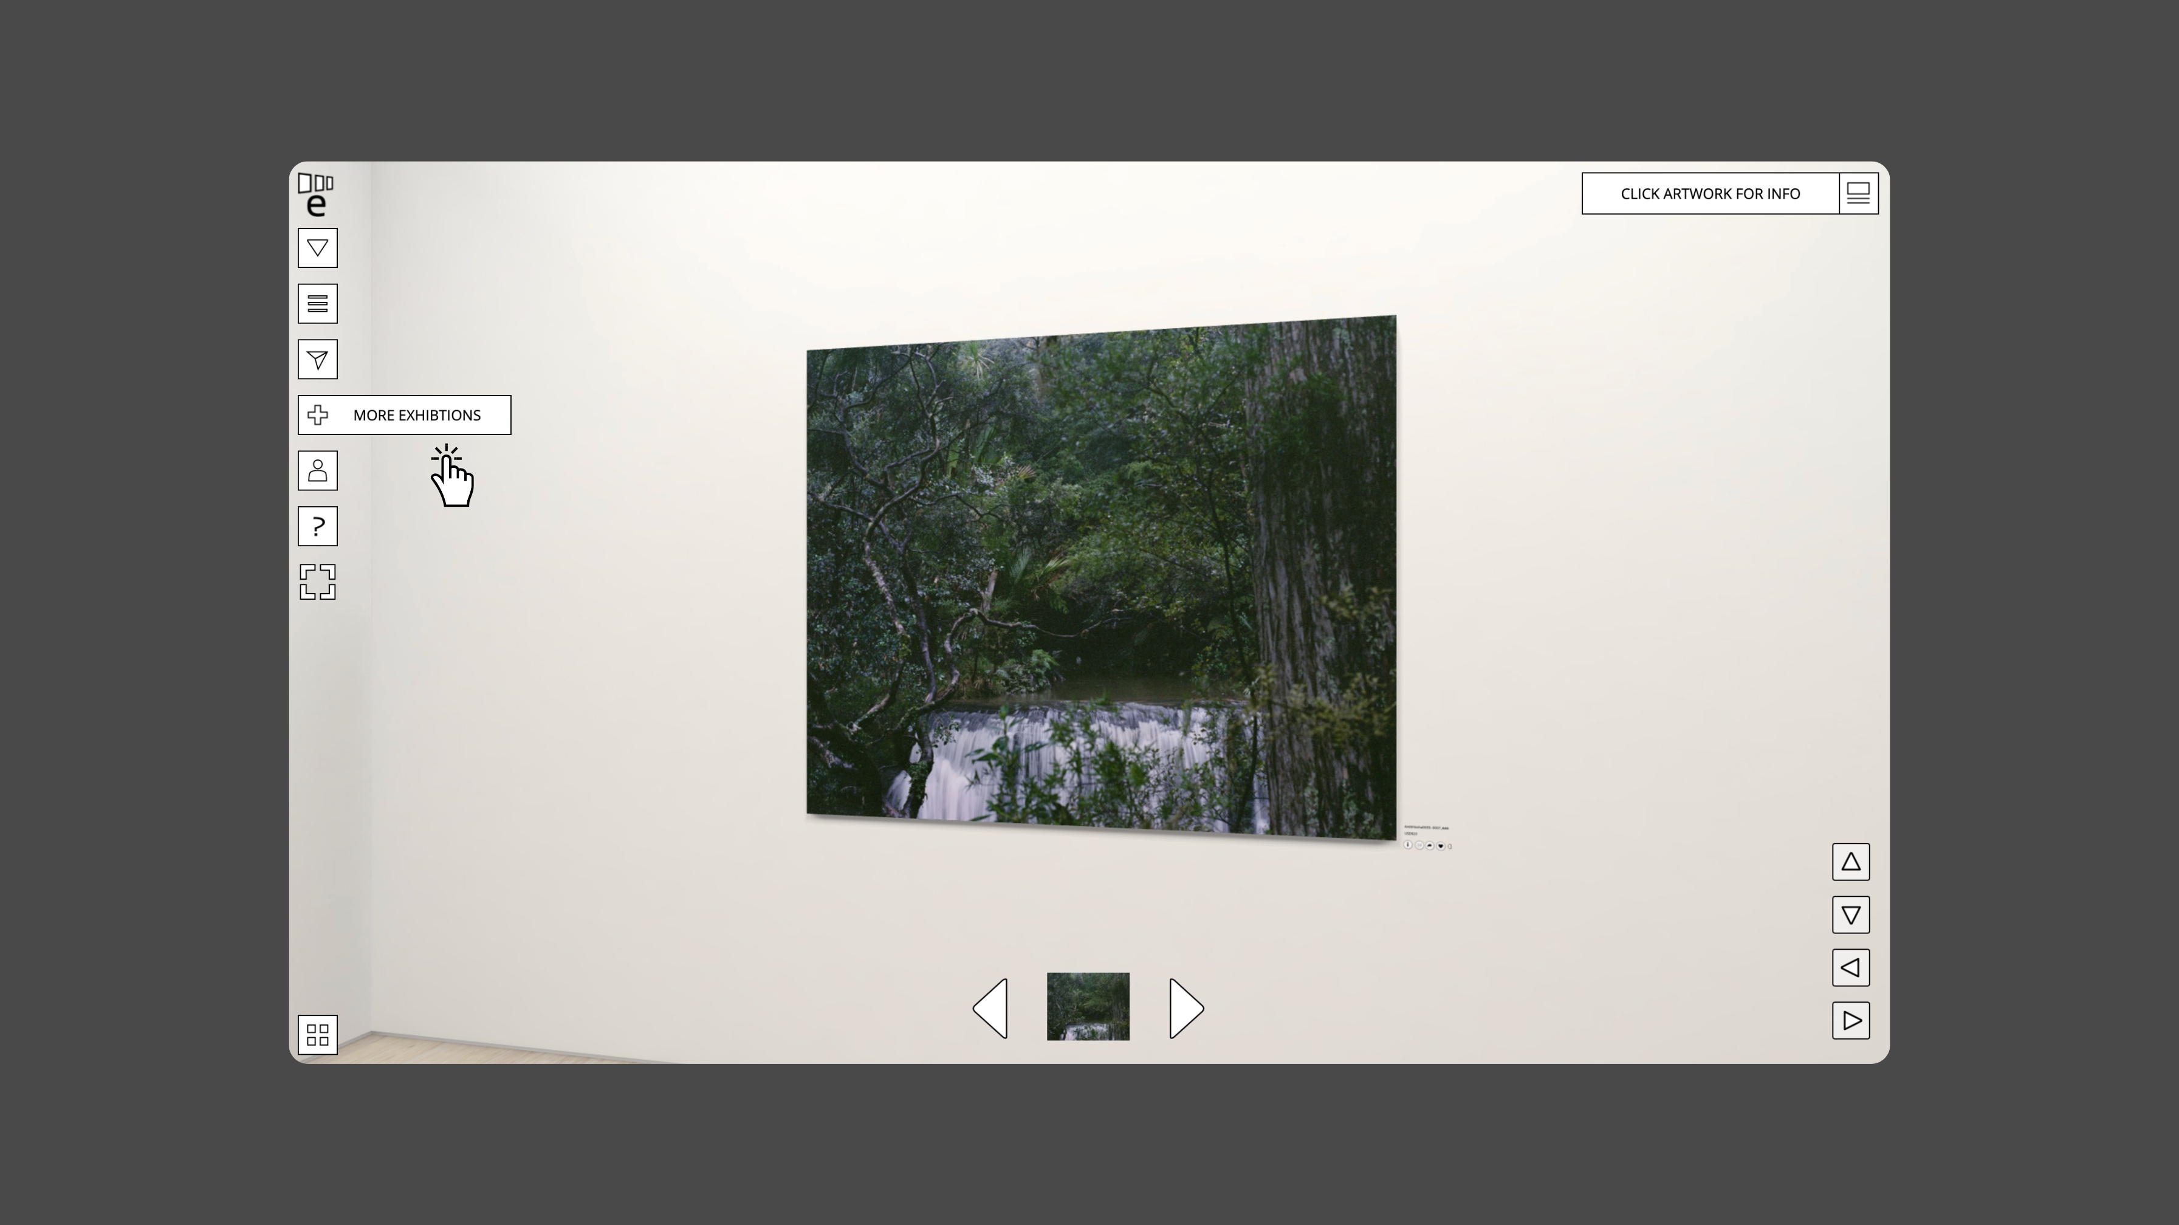Image resolution: width=2179 pixels, height=1225 pixels.
Task: Toggle the info panel icon at top right
Action: pyautogui.click(x=1858, y=194)
